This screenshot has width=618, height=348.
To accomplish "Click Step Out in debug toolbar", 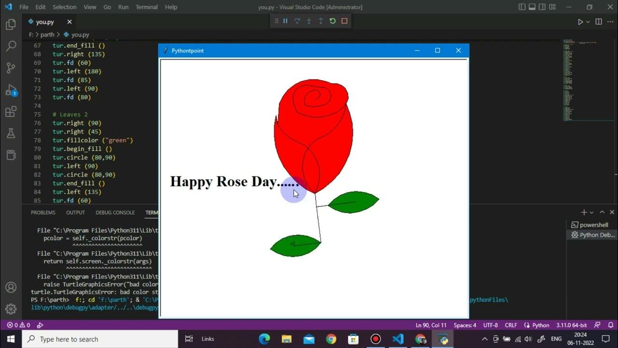I will [x=321, y=21].
